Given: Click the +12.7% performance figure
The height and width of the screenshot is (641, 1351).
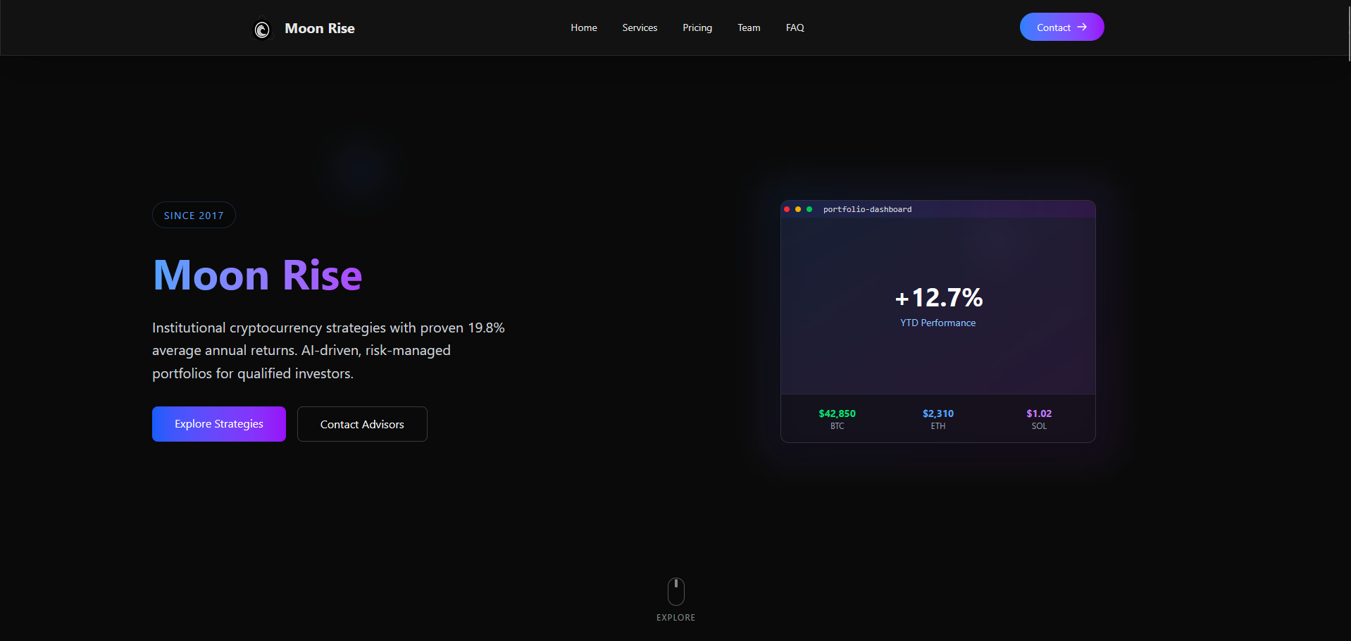Looking at the screenshot, I should [938, 297].
